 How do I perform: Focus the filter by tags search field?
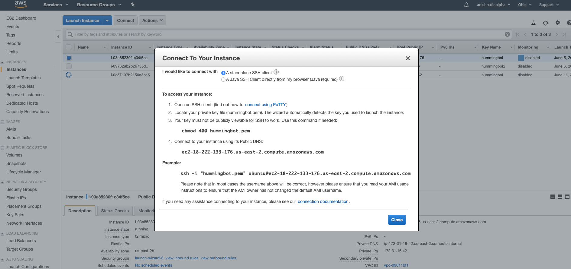point(289,34)
